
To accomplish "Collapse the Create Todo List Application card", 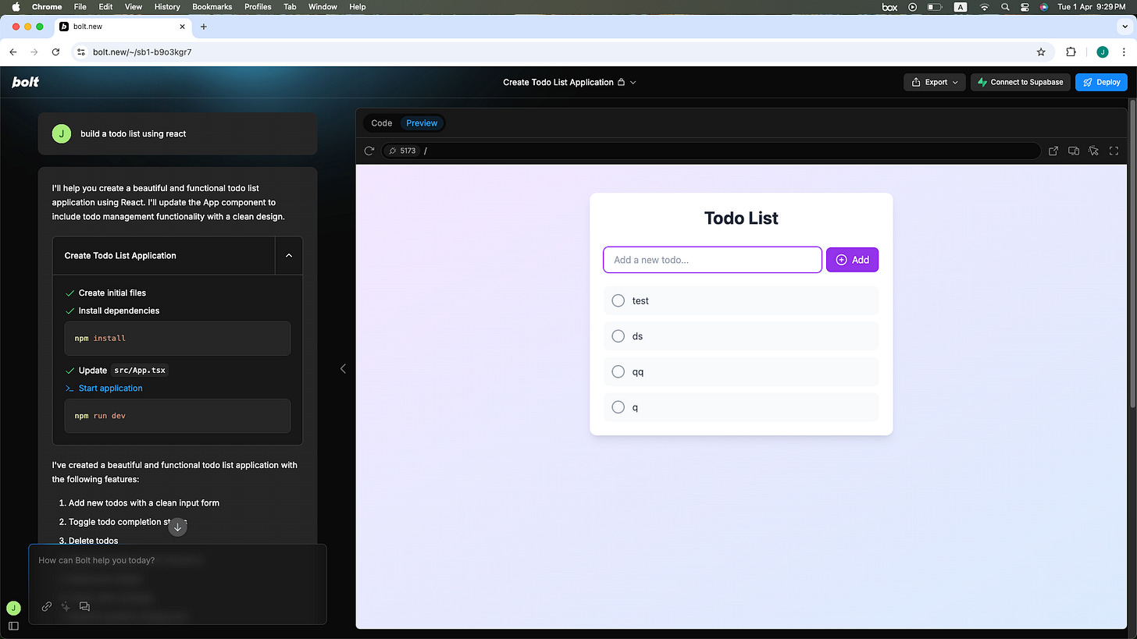I will pyautogui.click(x=289, y=256).
